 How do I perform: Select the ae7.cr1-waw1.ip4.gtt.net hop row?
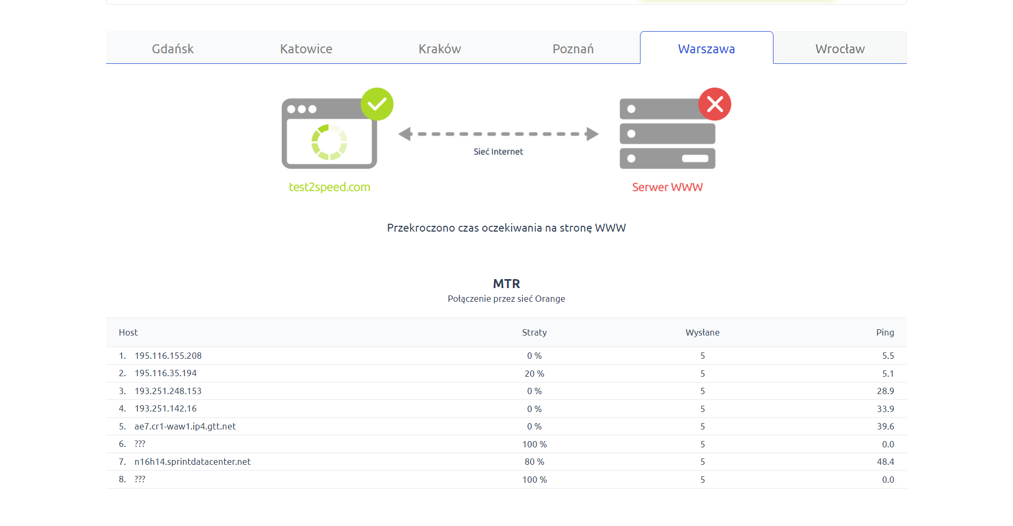tap(185, 426)
